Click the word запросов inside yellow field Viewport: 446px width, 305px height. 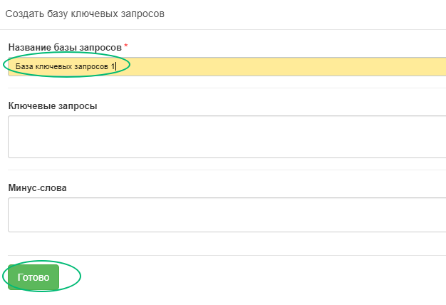[90, 67]
